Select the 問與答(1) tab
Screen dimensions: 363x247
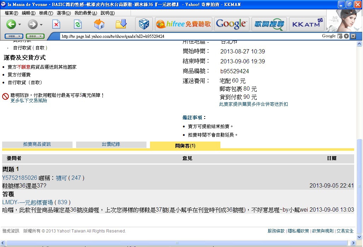coord(185,145)
